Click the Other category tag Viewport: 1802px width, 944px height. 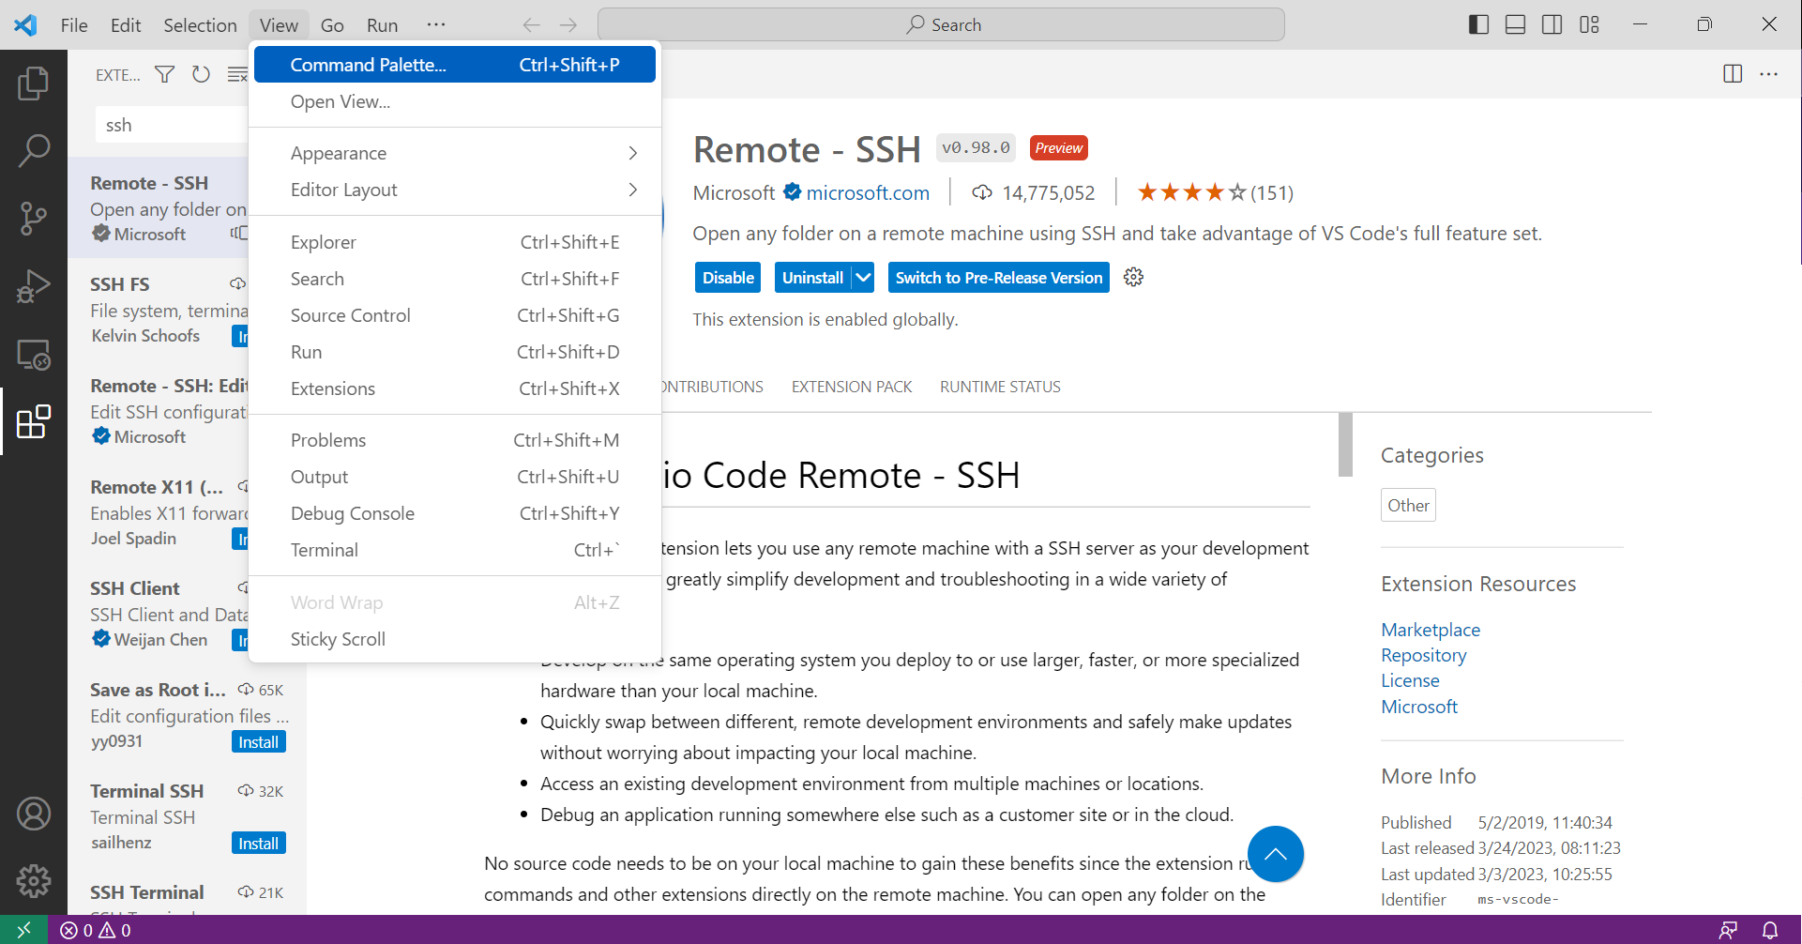tap(1408, 505)
